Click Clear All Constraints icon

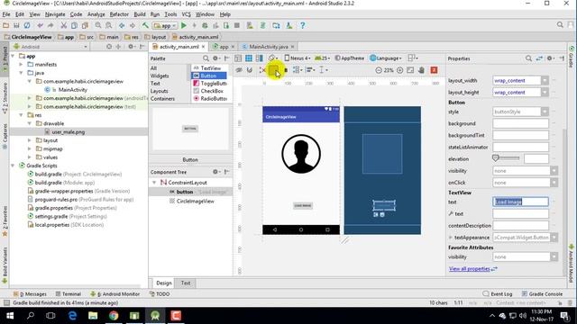pos(262,70)
